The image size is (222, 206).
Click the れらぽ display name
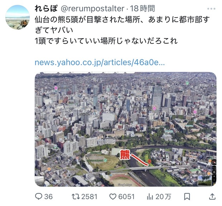pos(46,9)
